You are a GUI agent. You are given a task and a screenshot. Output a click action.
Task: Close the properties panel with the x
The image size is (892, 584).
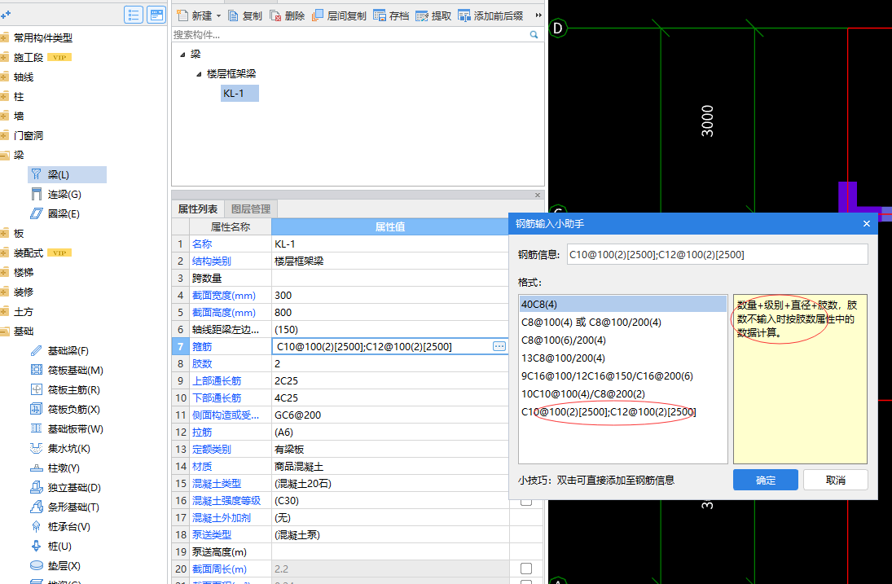coord(538,195)
